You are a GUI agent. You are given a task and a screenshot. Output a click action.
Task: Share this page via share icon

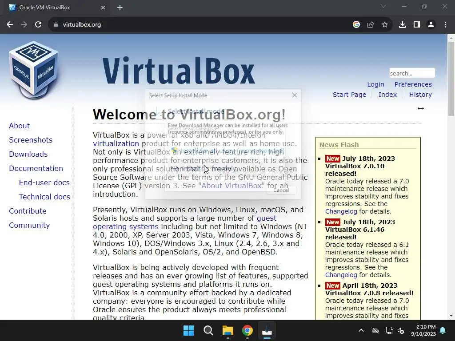pos(371,25)
